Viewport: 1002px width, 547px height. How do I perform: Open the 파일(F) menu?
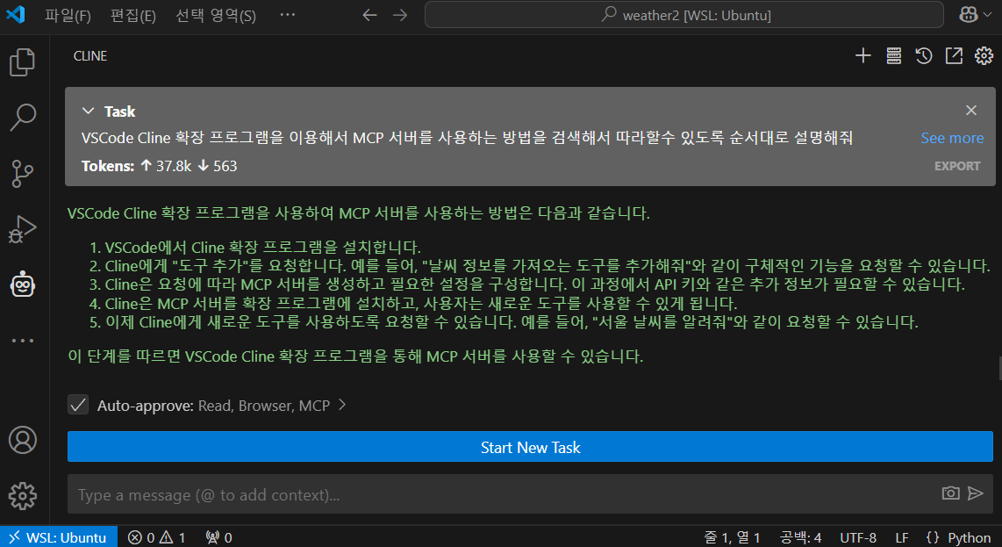click(x=68, y=15)
